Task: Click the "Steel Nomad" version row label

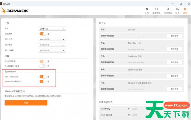Action: coord(106,115)
